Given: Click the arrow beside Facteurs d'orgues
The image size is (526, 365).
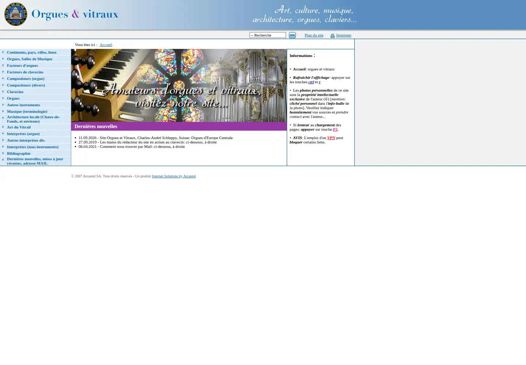Looking at the screenshot, I should click(3, 65).
